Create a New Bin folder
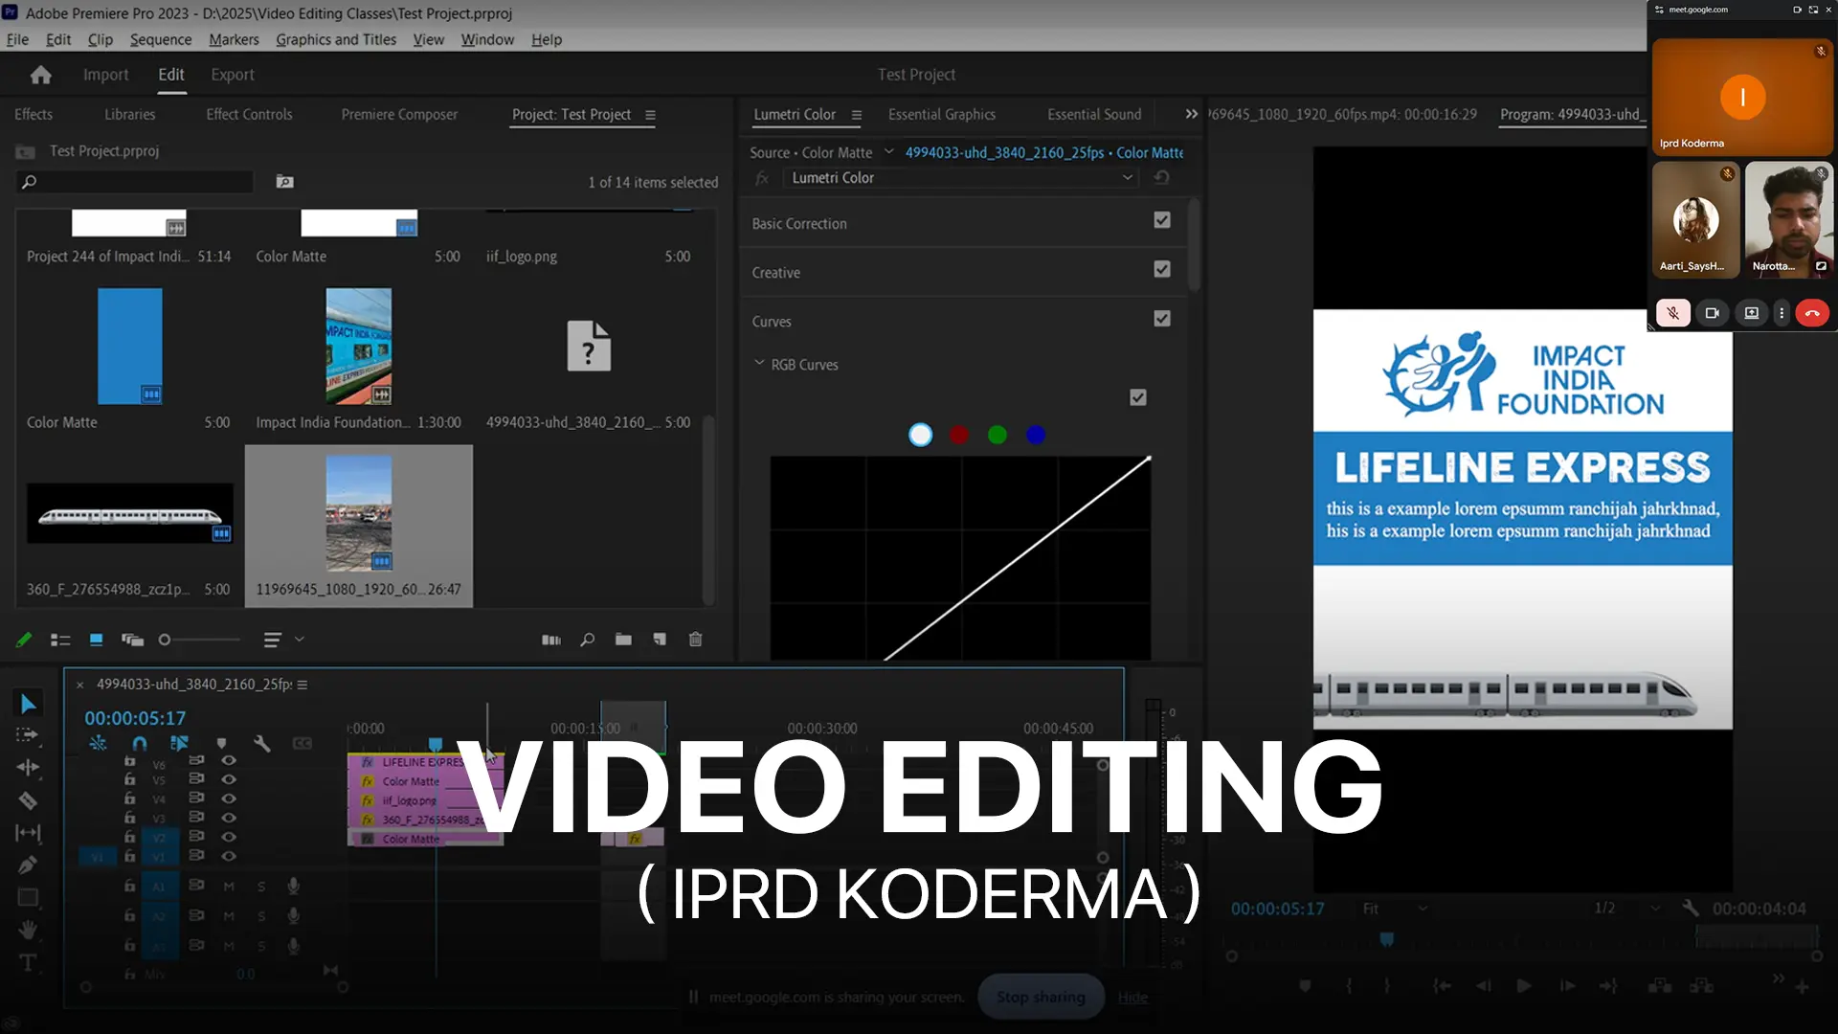 pos(623,640)
